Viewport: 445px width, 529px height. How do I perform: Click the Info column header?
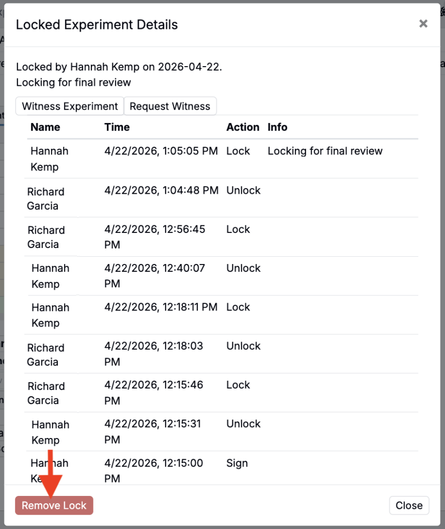[x=277, y=127]
